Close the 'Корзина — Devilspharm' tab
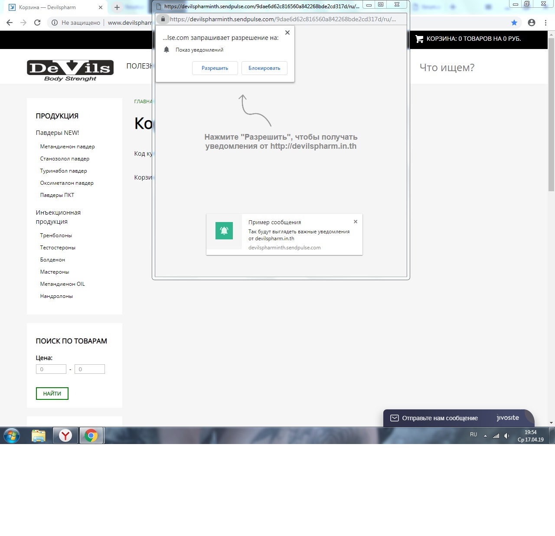Screen dimensions: 555x536 click(x=101, y=7)
